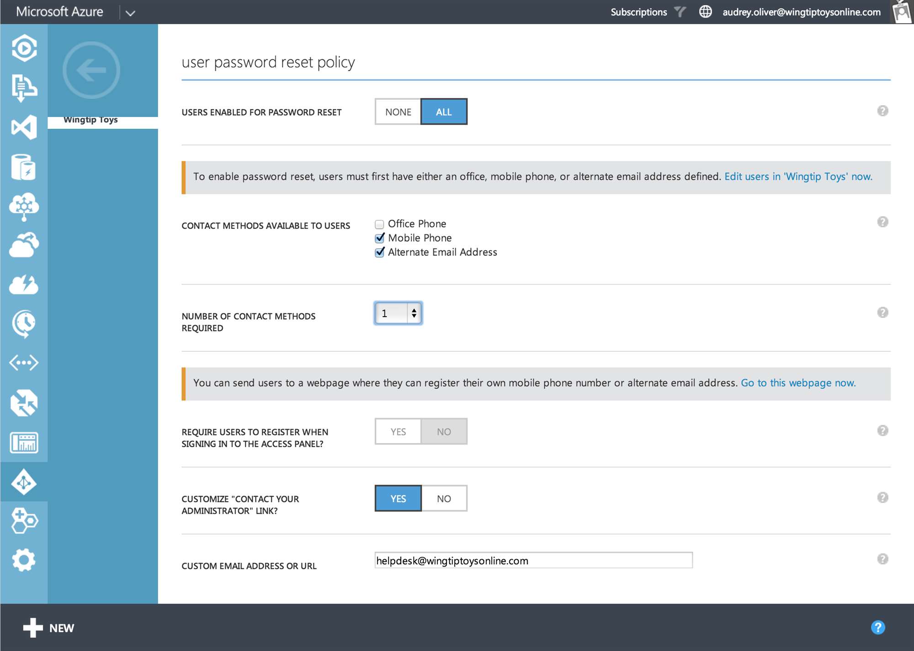Open the number of contact methods dropdown
Screen dimensions: 914x651
coord(398,313)
